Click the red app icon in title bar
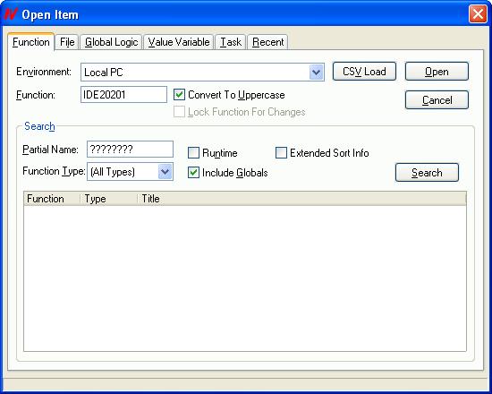492x394 pixels. [x=11, y=14]
